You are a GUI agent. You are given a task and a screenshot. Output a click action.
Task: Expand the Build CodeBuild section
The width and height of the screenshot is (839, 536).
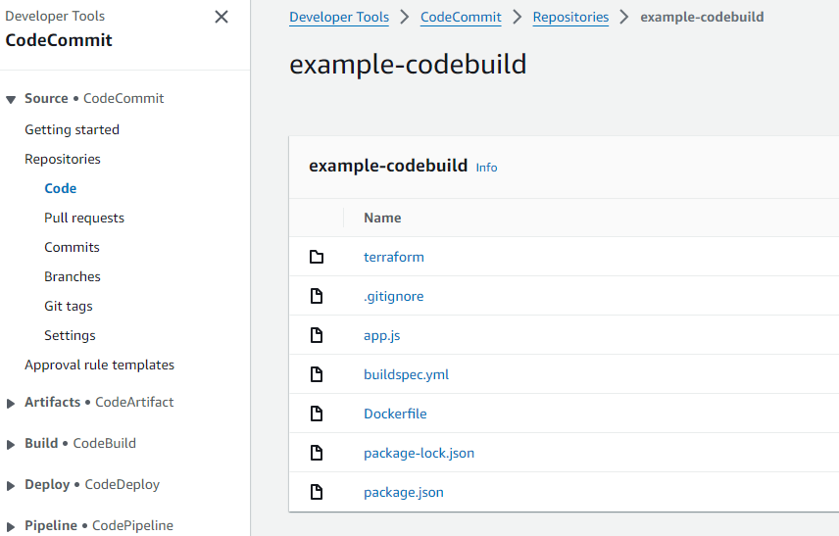11,445
